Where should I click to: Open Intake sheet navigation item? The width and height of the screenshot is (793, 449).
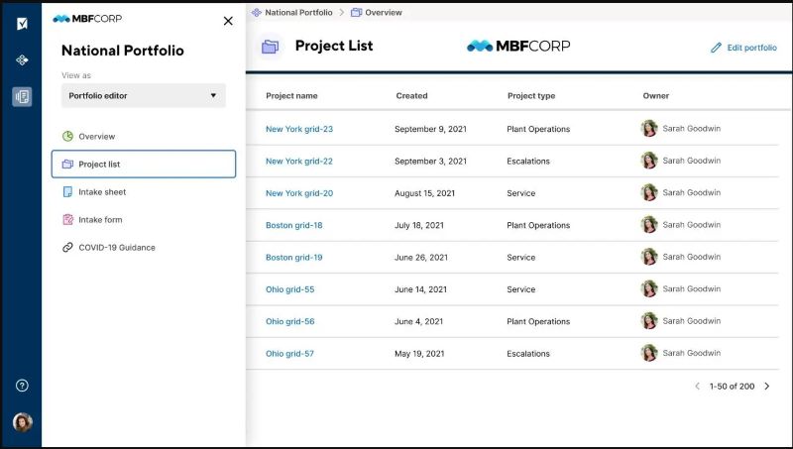[102, 192]
